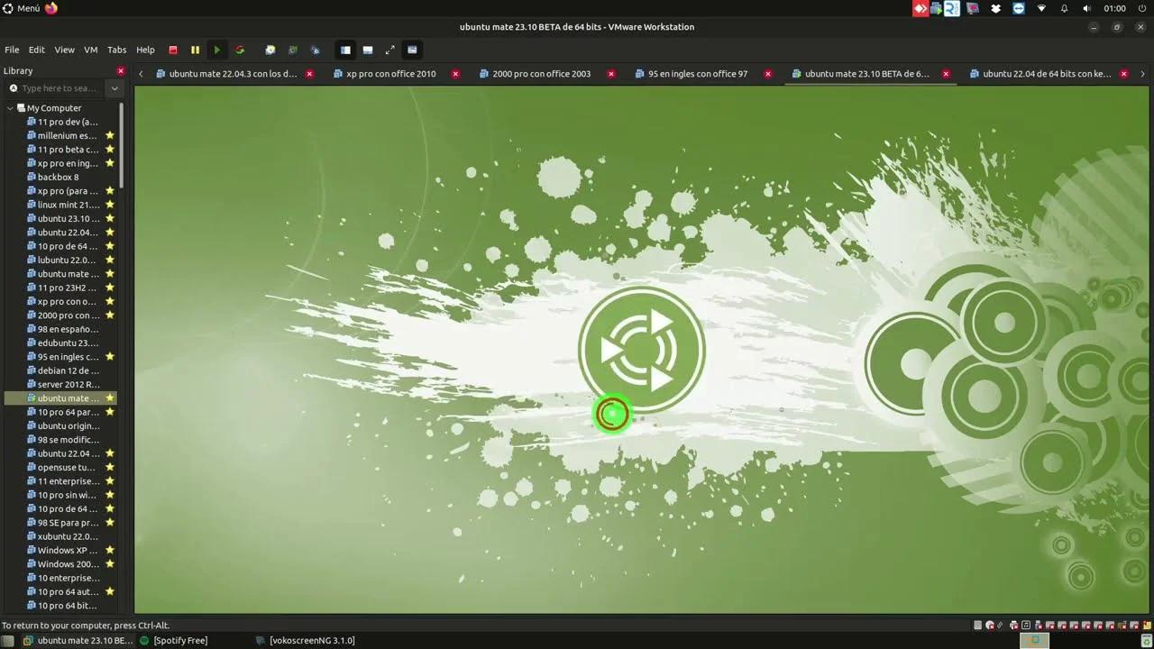Click the Library search input field

[x=54, y=88]
